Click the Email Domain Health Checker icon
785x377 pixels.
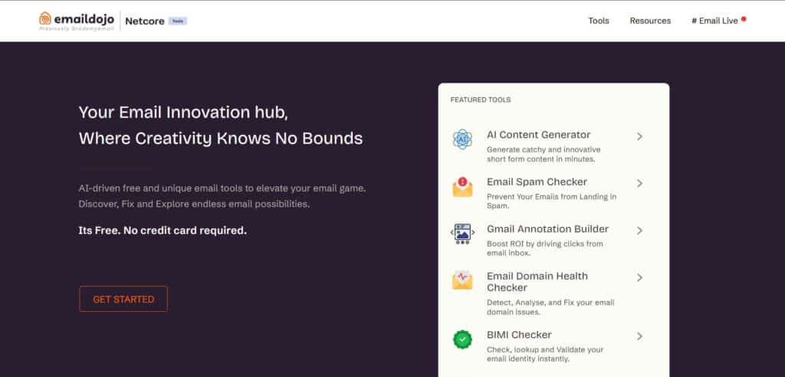(462, 280)
